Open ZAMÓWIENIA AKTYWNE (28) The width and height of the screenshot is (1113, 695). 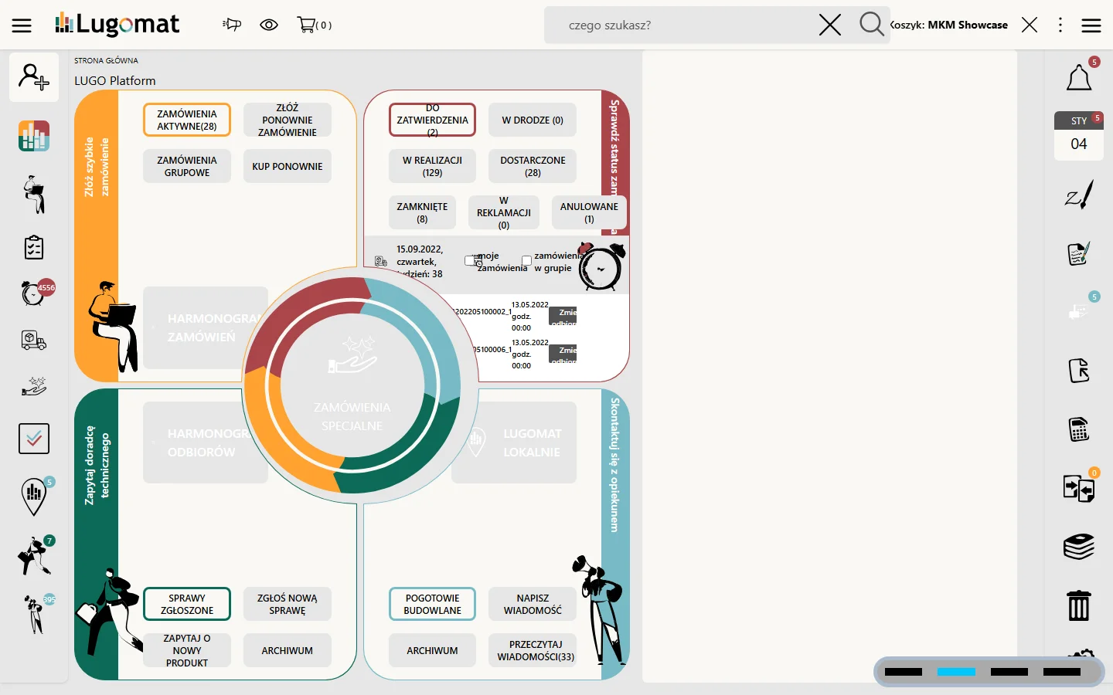point(187,120)
